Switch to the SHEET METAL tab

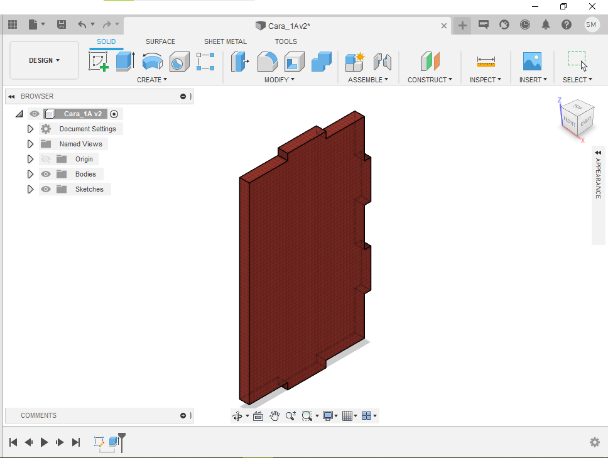pyautogui.click(x=225, y=41)
